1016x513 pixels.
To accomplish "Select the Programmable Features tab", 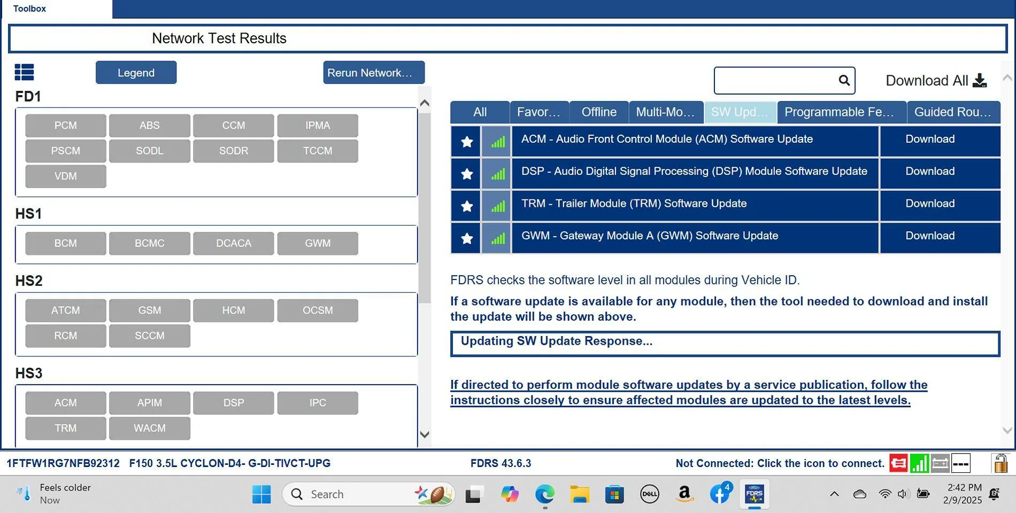I will click(x=841, y=112).
